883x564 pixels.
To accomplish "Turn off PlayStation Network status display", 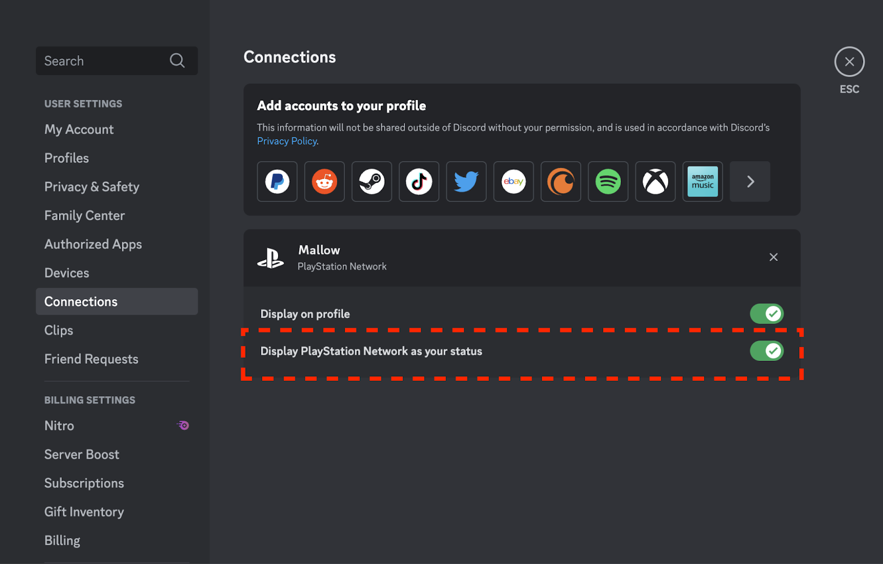I will point(767,351).
